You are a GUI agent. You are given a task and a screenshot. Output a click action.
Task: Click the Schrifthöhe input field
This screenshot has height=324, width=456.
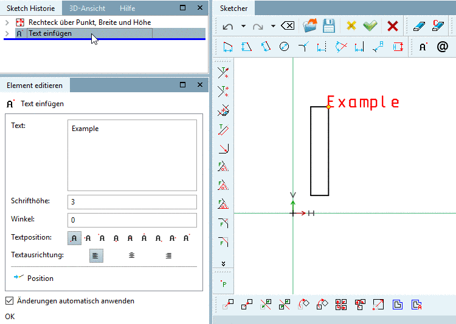pyautogui.click(x=132, y=202)
